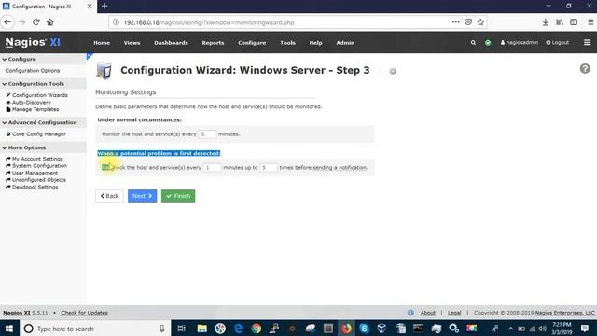Viewport: 597px width, 336px height.
Task: Open System Configuration link
Action: coord(39,166)
